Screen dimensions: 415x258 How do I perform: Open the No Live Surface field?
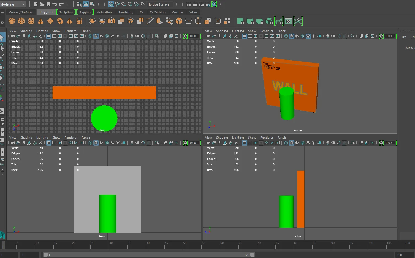(160, 4)
